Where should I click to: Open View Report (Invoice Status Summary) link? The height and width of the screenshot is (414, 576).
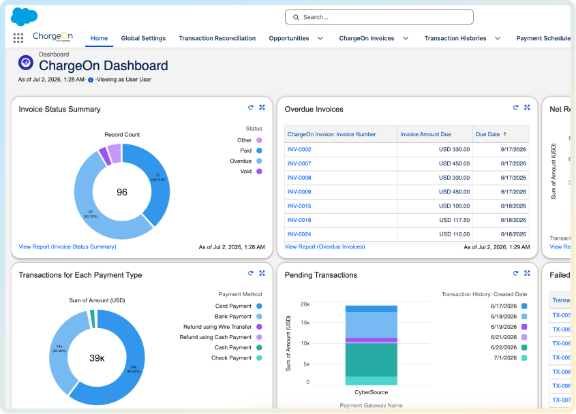67,246
